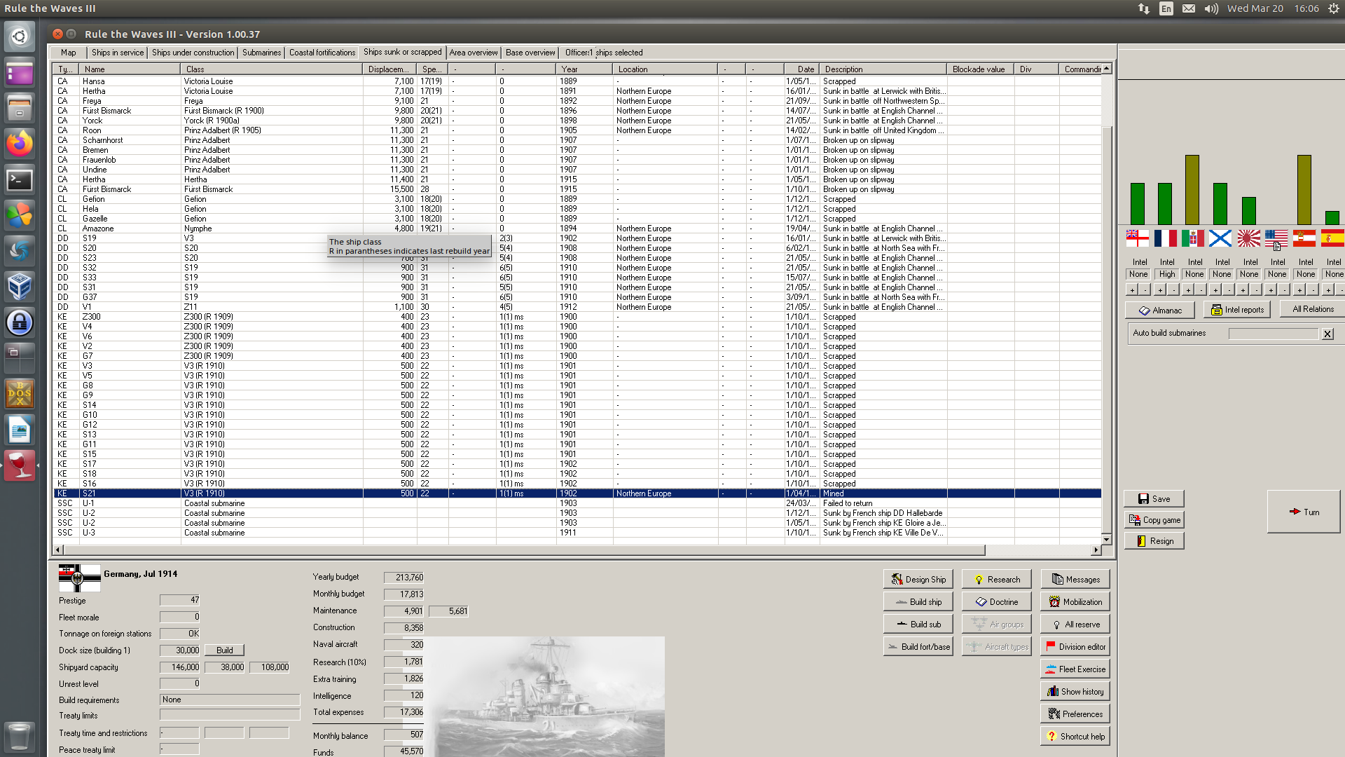Decrease intel level for France
1345x757 pixels.
click(1173, 289)
